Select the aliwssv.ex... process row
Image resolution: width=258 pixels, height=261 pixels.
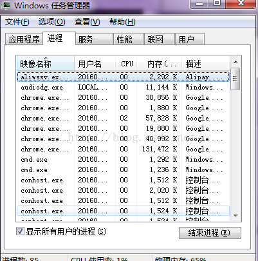[x=123, y=77]
